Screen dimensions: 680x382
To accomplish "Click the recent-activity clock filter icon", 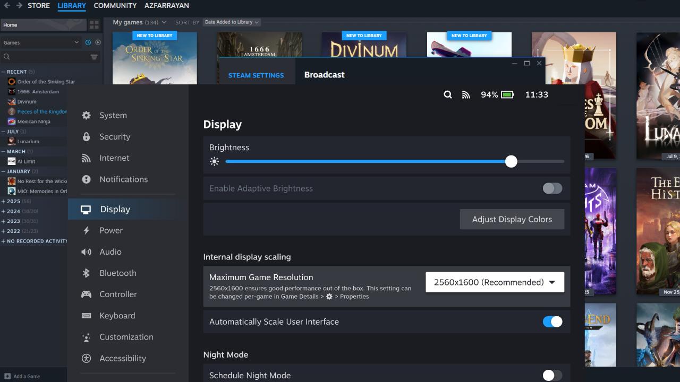I will tap(88, 42).
